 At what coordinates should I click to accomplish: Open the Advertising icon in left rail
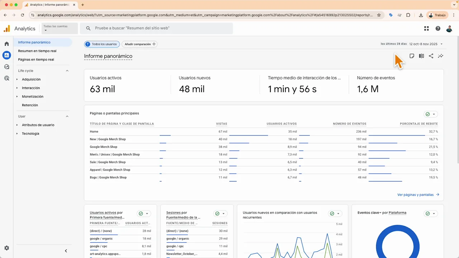pos(6,78)
